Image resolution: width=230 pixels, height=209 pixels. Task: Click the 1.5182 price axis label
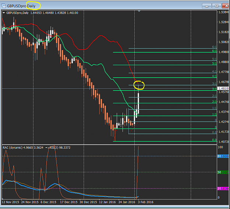point(224,32)
